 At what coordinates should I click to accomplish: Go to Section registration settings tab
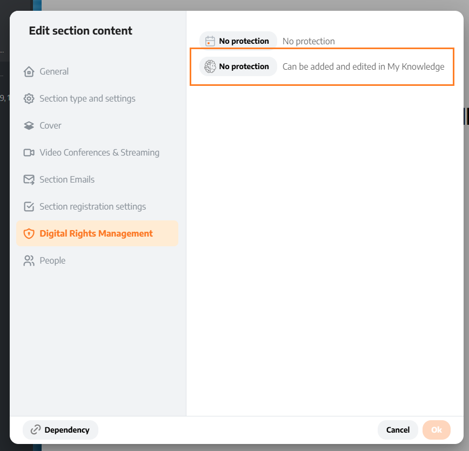(x=92, y=206)
